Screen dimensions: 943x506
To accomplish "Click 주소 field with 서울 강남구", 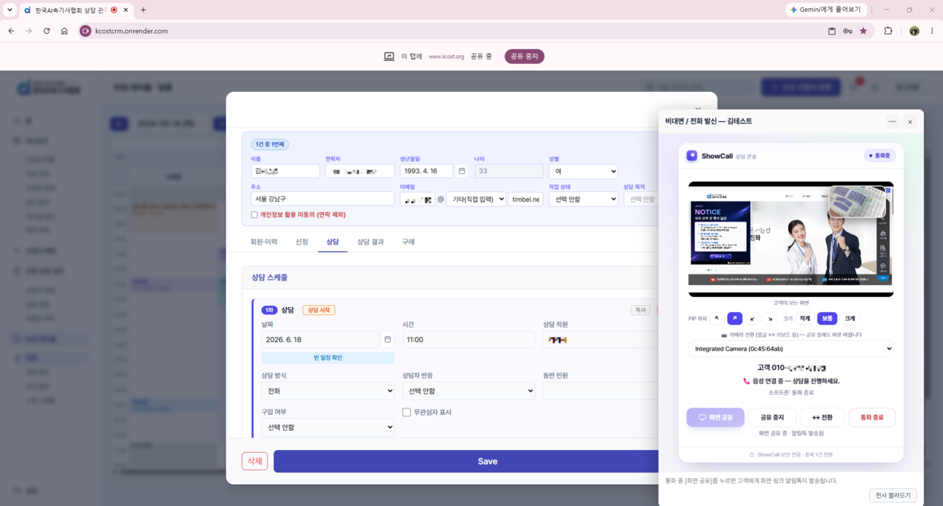I will point(322,199).
